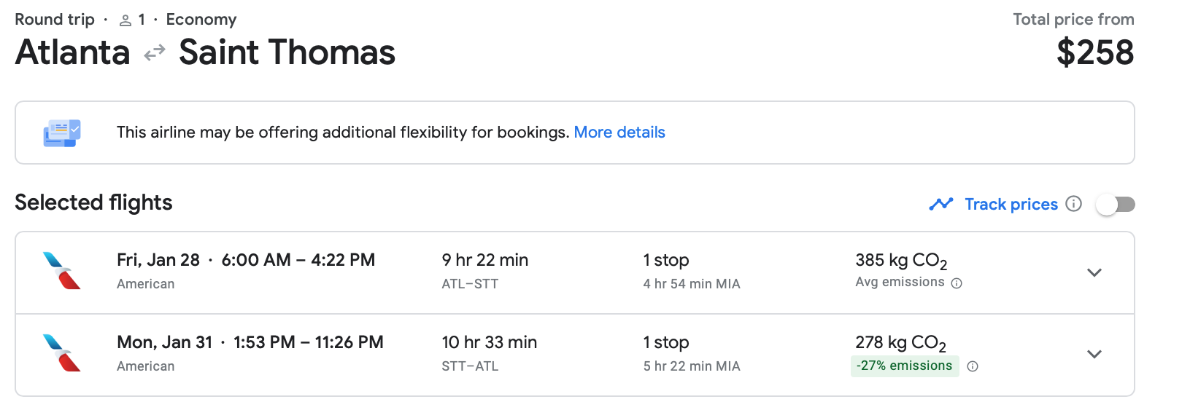
Task: Click the 385 kg CO2 emissions value
Action: pyautogui.click(x=900, y=261)
